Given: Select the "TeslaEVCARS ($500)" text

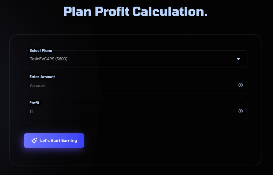Looking at the screenshot, I should [x=49, y=59].
